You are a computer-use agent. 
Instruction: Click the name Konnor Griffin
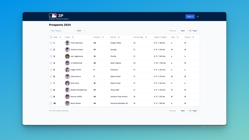[76, 97]
